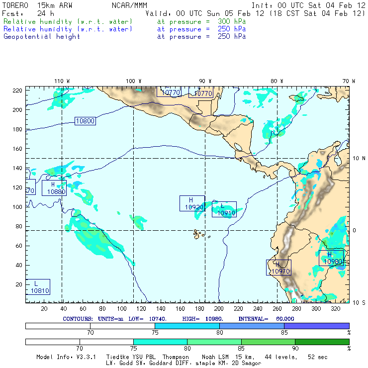Click the H 10920 high marker
Image resolution: width=368 pixels, height=368 pixels.
192,203
